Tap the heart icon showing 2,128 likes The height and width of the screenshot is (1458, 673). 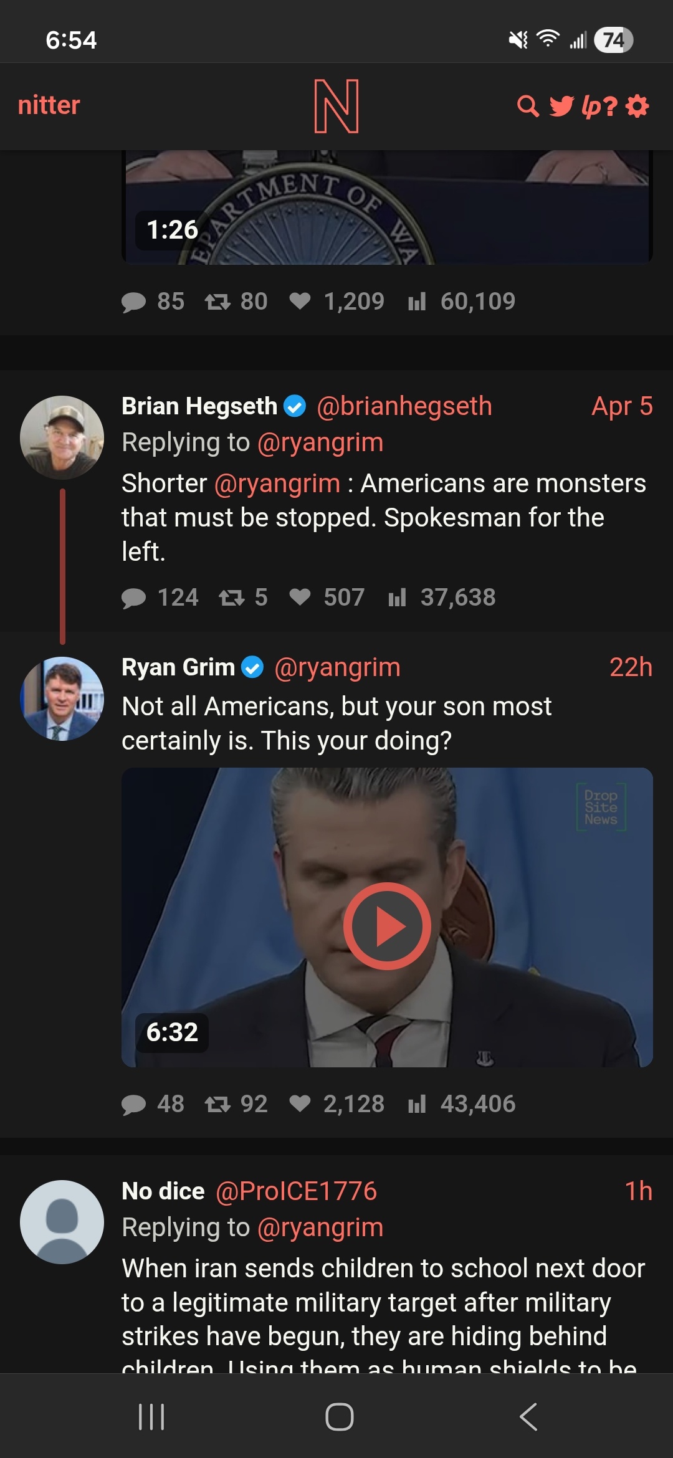click(x=300, y=1104)
